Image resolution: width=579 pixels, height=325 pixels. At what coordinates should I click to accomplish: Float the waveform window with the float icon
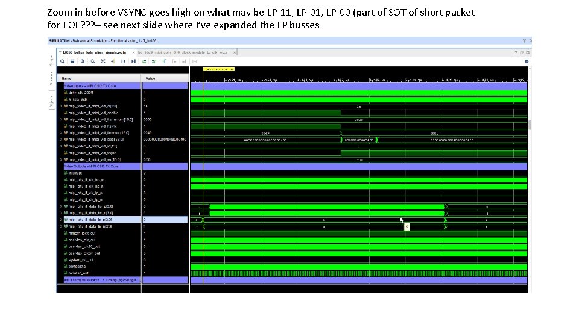coord(522,52)
